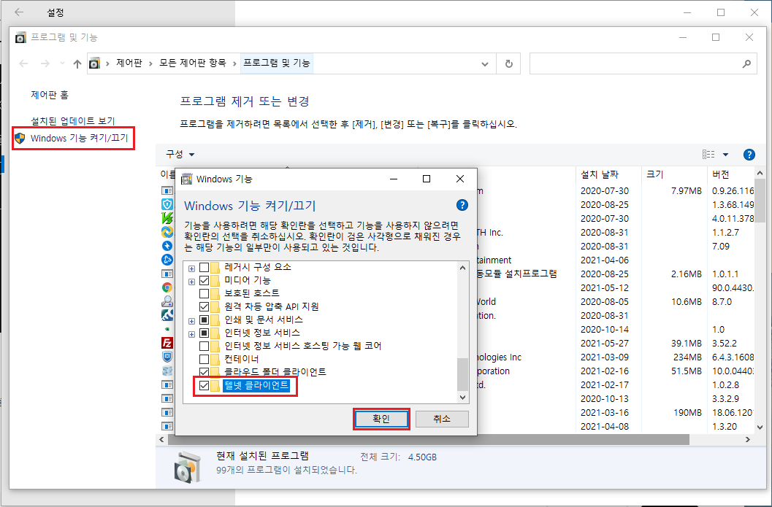Screen dimensions: 772x507
Task: Click control panel icon in address bar
Action: coord(94,63)
